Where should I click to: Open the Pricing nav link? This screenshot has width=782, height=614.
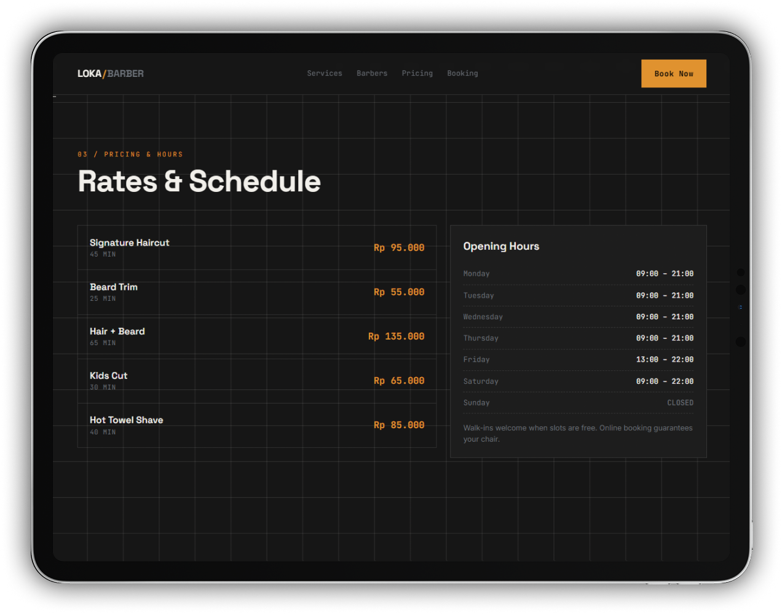[x=417, y=73]
